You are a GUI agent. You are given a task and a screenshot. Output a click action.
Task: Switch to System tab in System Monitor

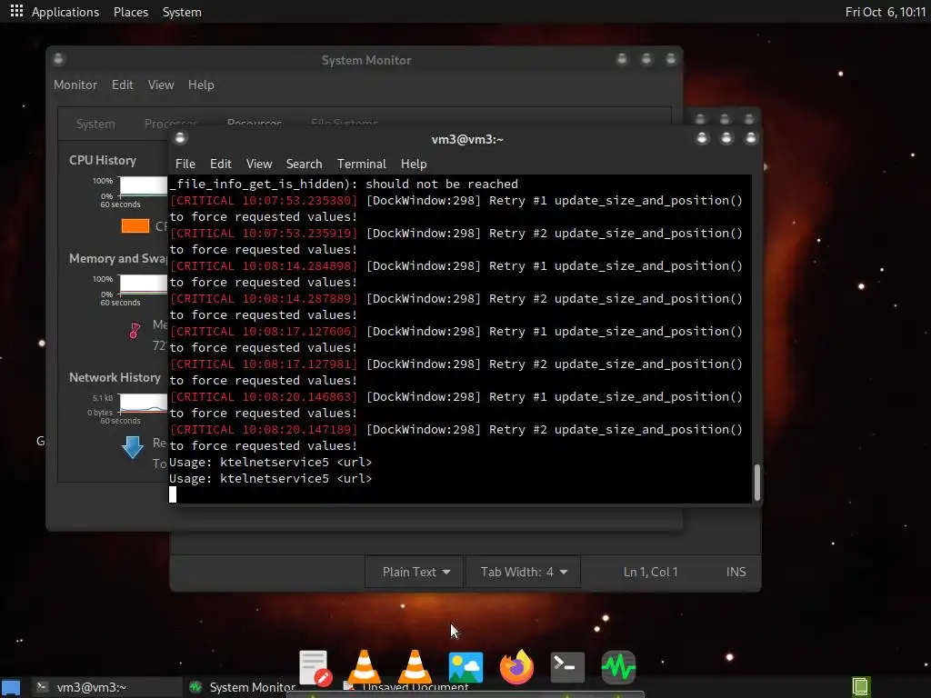click(95, 124)
